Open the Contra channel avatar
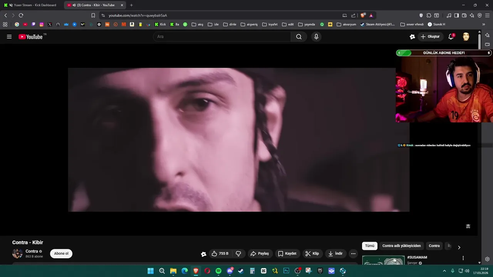This screenshot has width=493, height=277. pos(17,254)
